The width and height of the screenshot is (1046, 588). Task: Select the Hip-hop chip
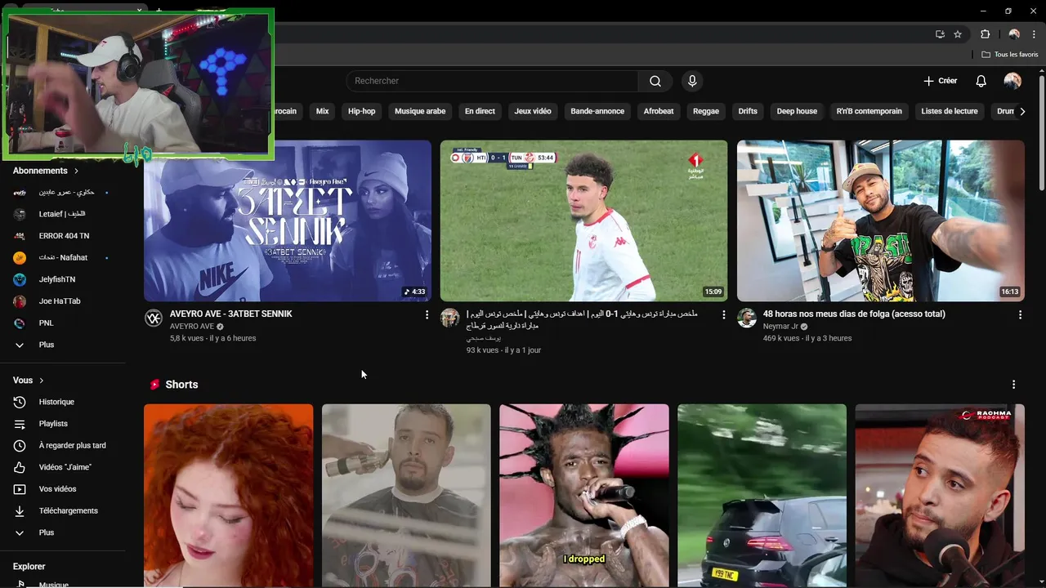[361, 111]
